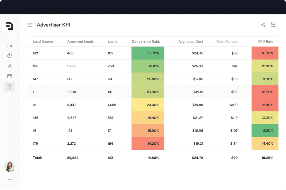This screenshot has height=190, width=286.
Task: Select the Lead Source column header
Action: 43,41
